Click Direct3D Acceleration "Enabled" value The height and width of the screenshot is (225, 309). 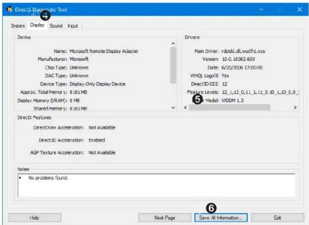(97, 140)
